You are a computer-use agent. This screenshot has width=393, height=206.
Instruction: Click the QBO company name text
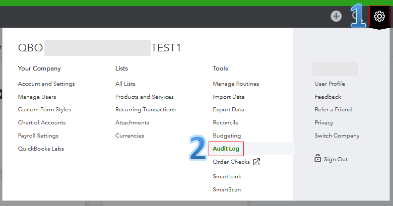[99, 48]
